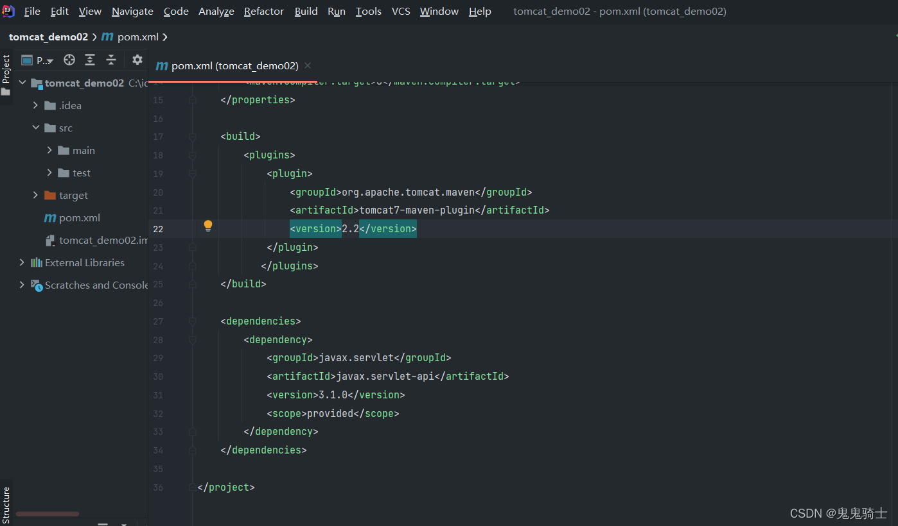Fold the dependency tag at line 28

(x=192, y=339)
